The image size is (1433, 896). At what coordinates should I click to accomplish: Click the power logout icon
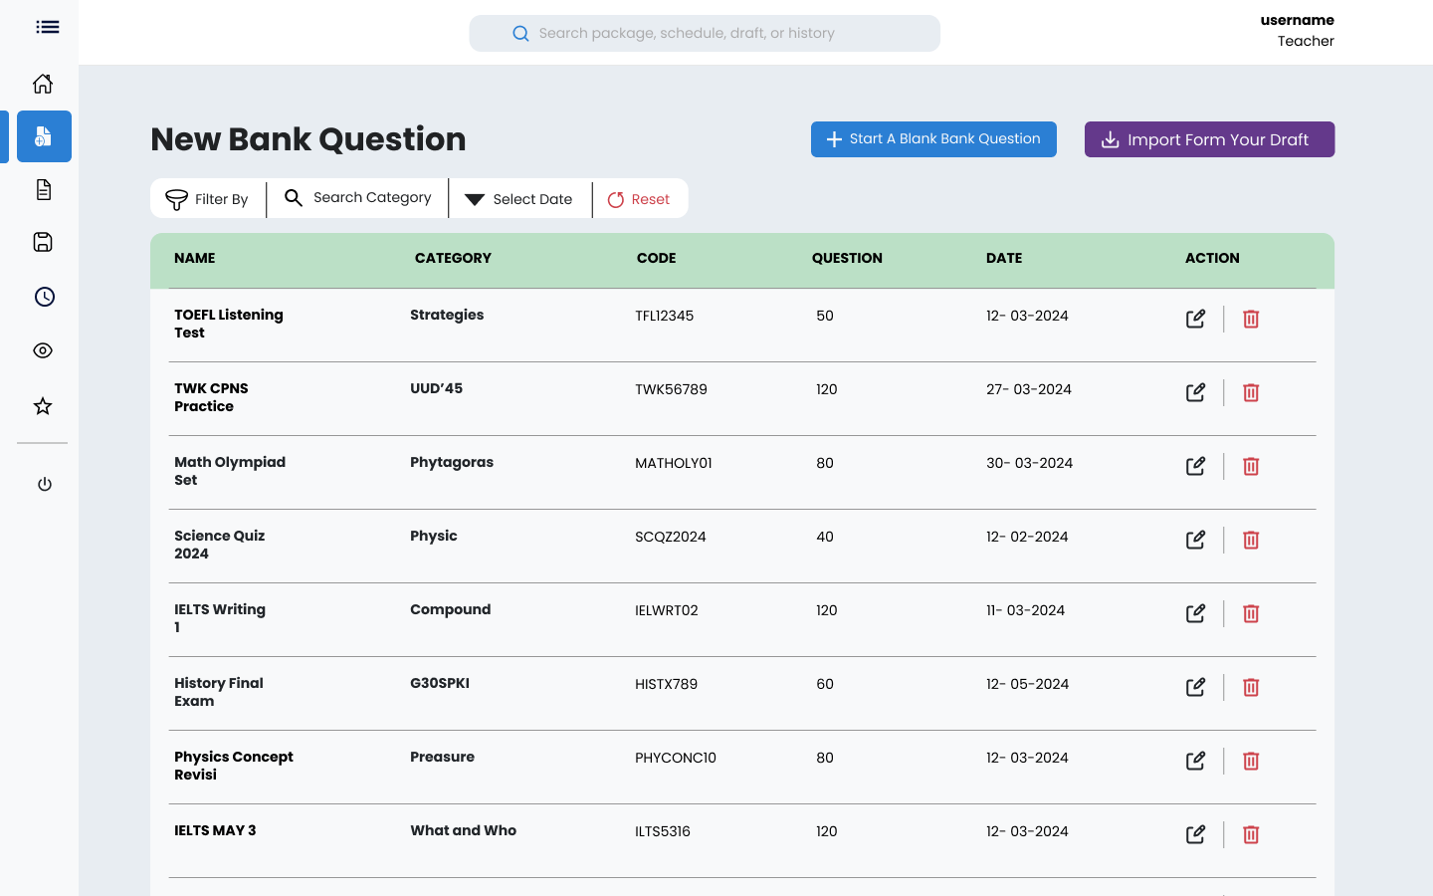pyautogui.click(x=44, y=484)
